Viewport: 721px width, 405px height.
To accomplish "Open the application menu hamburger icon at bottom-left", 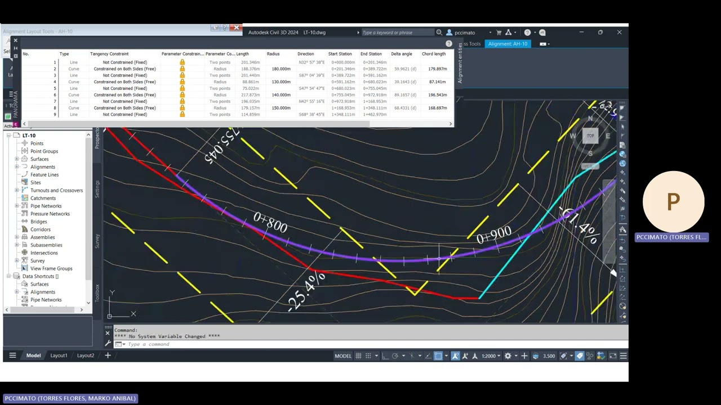I will pyautogui.click(x=12, y=355).
